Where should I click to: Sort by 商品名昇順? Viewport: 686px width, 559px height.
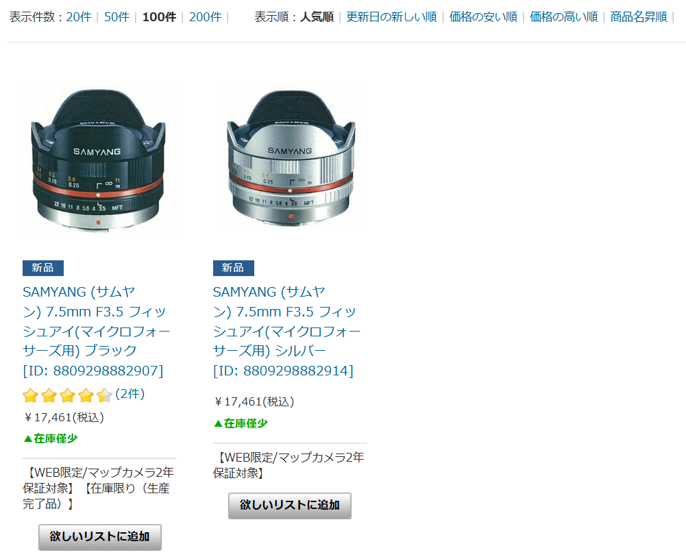pos(638,17)
